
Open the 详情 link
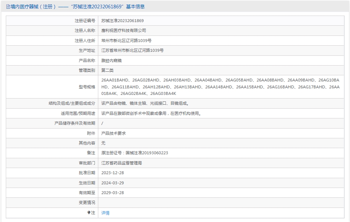coord(105,213)
